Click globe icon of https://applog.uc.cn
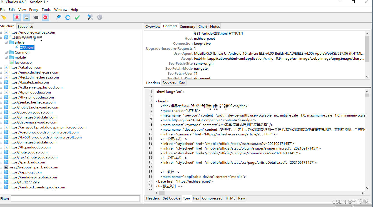This screenshot has height=207, width=373. coord(6,172)
